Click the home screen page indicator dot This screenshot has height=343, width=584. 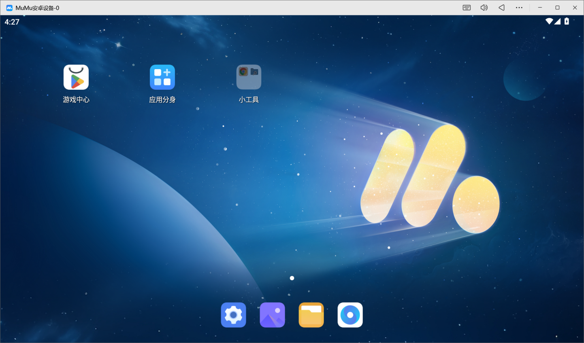(x=292, y=278)
